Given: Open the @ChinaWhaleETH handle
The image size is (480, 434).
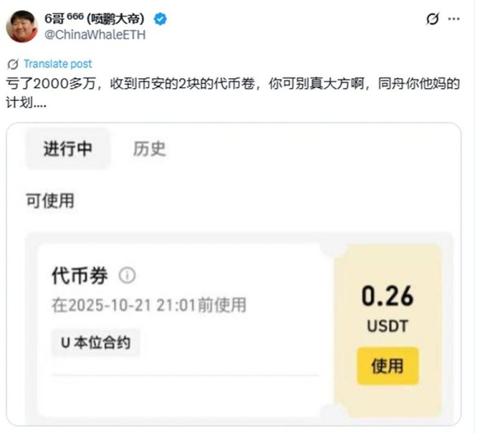Looking at the screenshot, I should [95, 35].
